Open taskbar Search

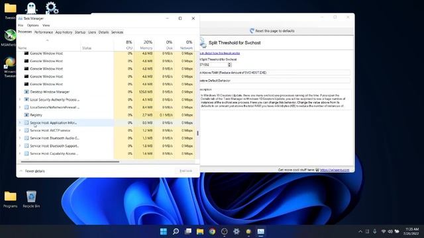tap(176, 231)
